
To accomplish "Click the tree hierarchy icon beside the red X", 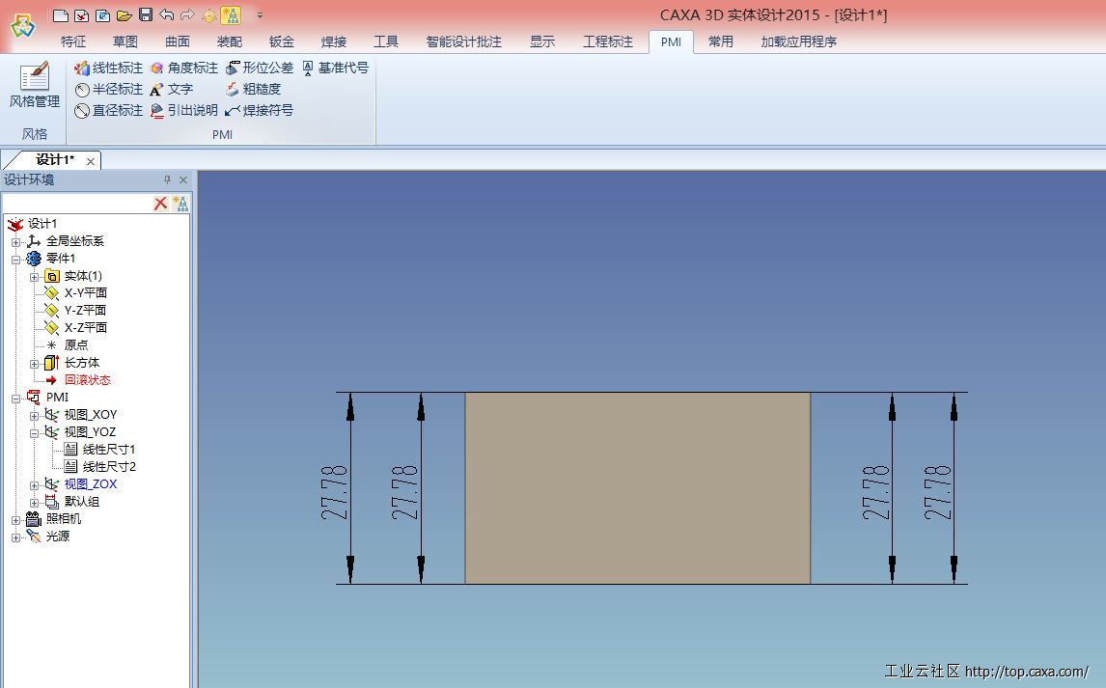I will pyautogui.click(x=180, y=204).
